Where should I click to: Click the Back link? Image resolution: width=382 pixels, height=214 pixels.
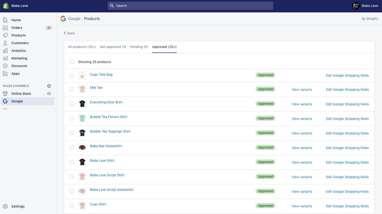pos(69,33)
